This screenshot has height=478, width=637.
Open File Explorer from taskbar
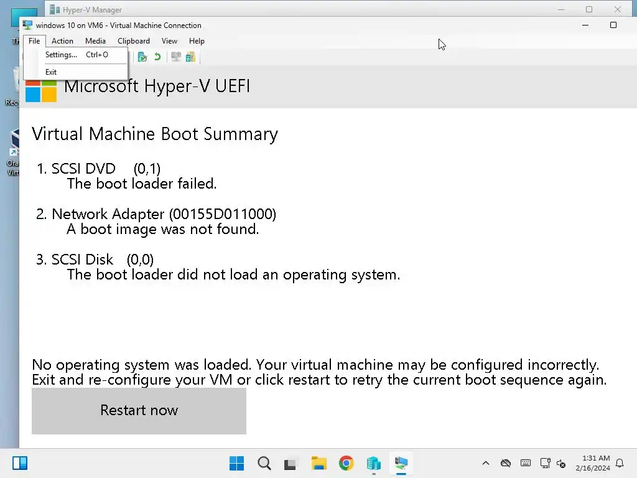319,463
